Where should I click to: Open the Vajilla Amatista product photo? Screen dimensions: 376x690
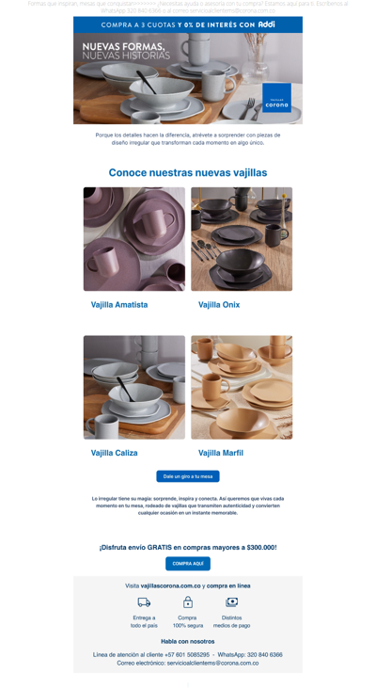(134, 239)
